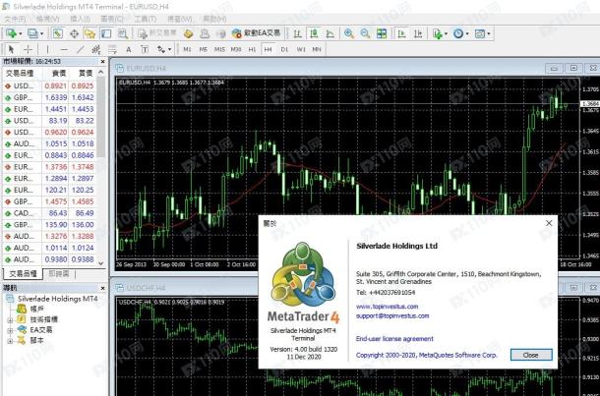Open the 檢視(V) menu
The image size is (600, 396).
(x=48, y=19)
